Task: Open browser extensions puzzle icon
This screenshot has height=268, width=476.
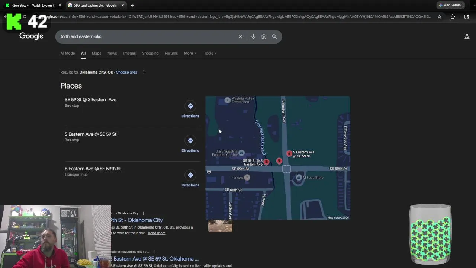Action: [453, 16]
